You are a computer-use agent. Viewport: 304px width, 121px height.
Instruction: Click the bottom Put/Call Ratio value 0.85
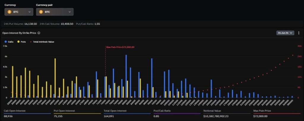[x=156, y=116]
